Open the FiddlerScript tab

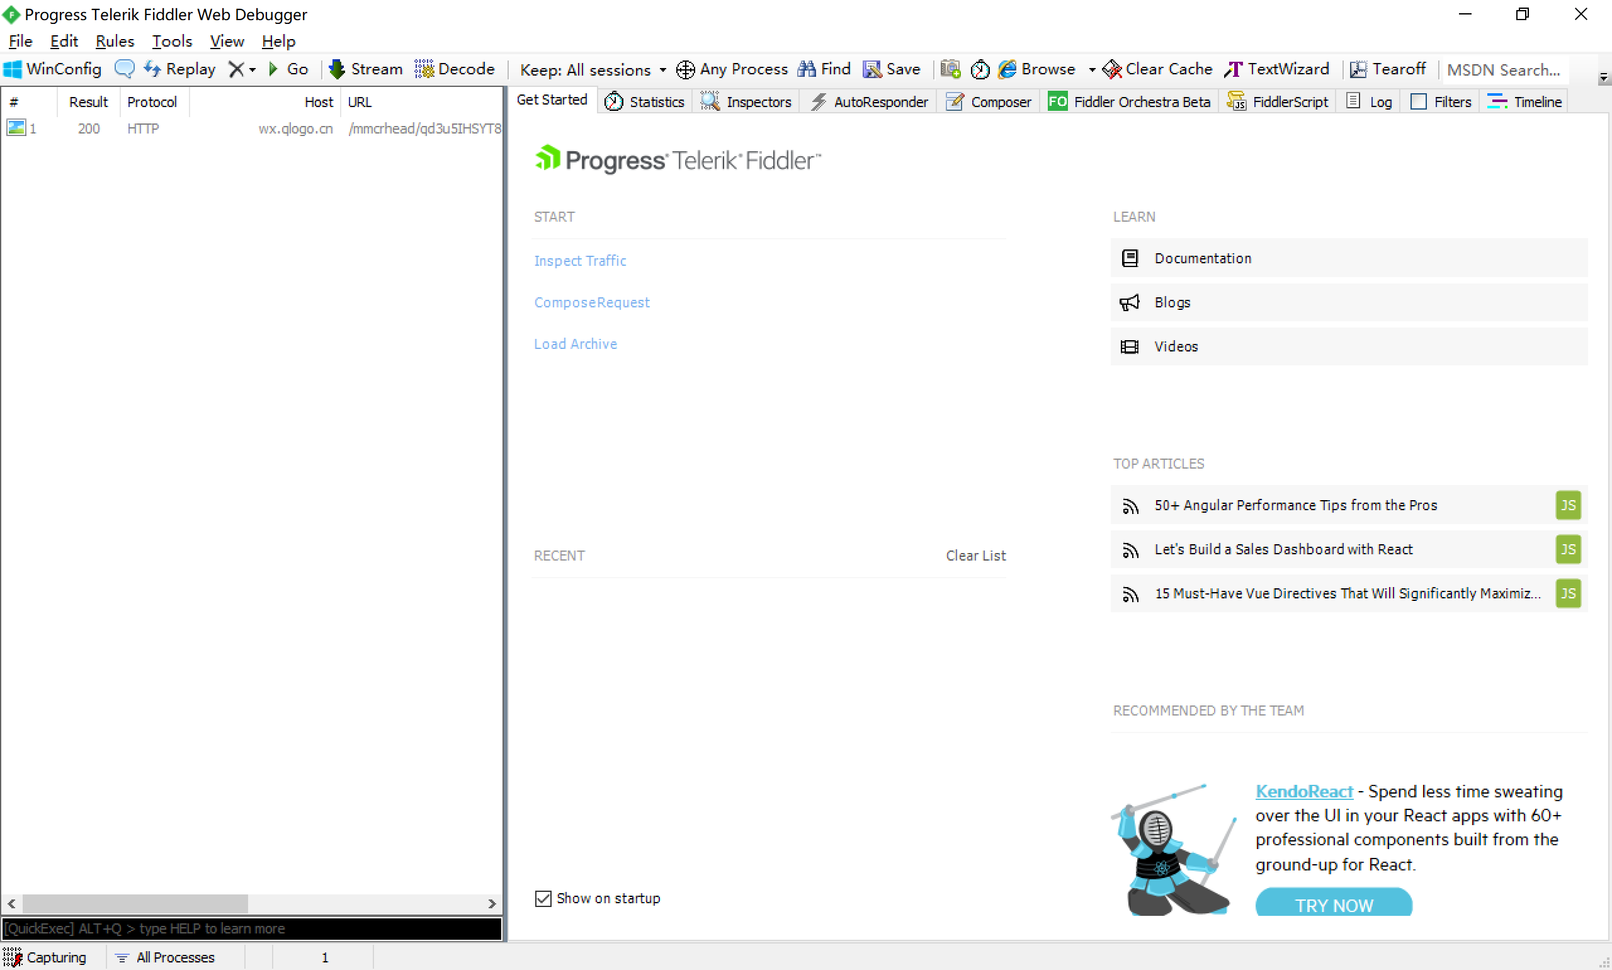click(1277, 102)
